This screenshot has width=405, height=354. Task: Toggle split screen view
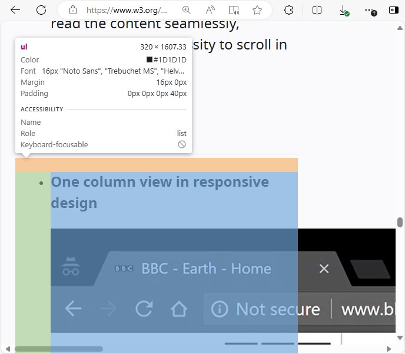pos(317,10)
